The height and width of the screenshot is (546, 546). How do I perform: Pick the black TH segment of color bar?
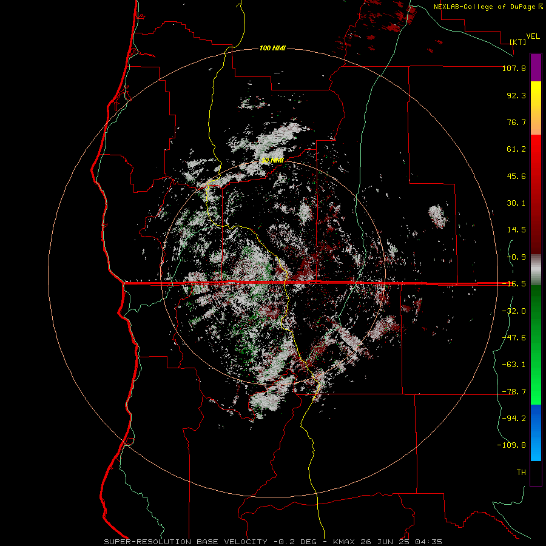click(x=536, y=473)
